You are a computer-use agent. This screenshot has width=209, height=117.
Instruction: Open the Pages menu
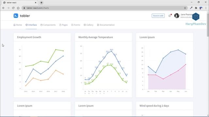[63, 25]
